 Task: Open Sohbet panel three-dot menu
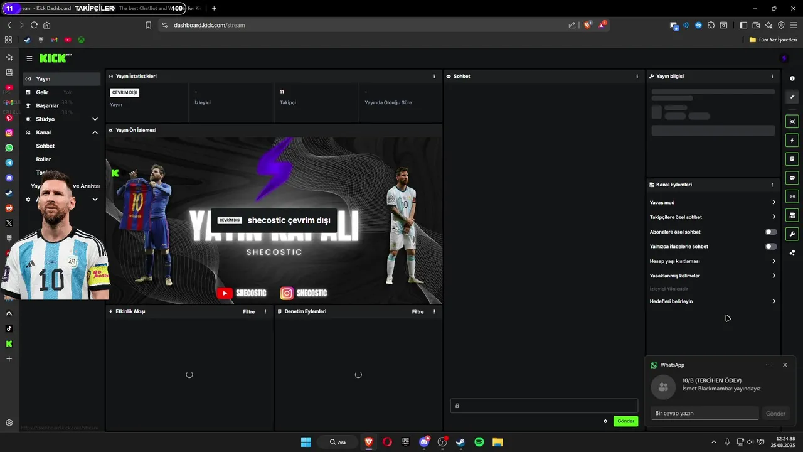click(637, 76)
